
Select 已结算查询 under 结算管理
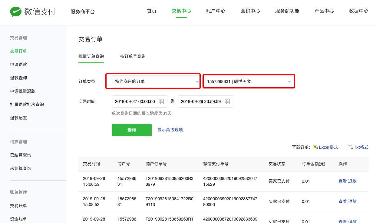click(x=21, y=155)
